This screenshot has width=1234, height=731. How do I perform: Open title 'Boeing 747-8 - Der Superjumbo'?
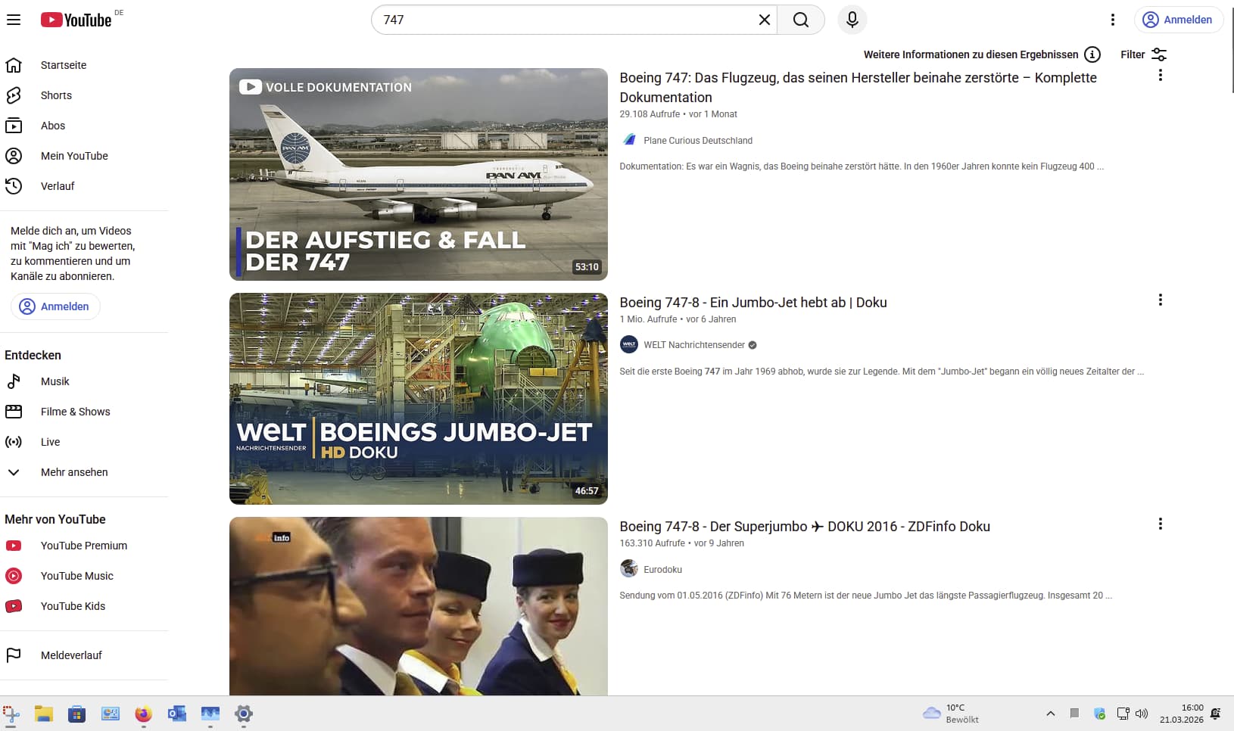click(805, 527)
